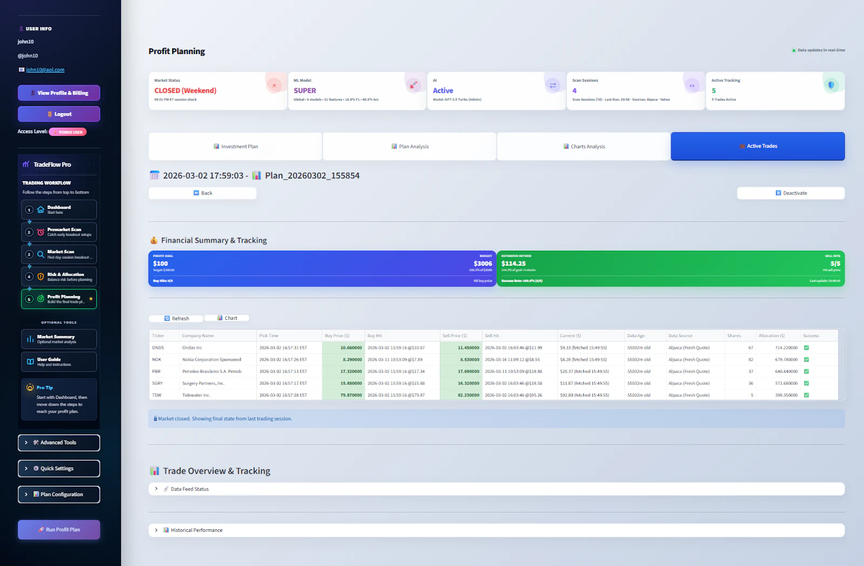
Task: Click the calendar icon before the plan date
Action: [154, 175]
